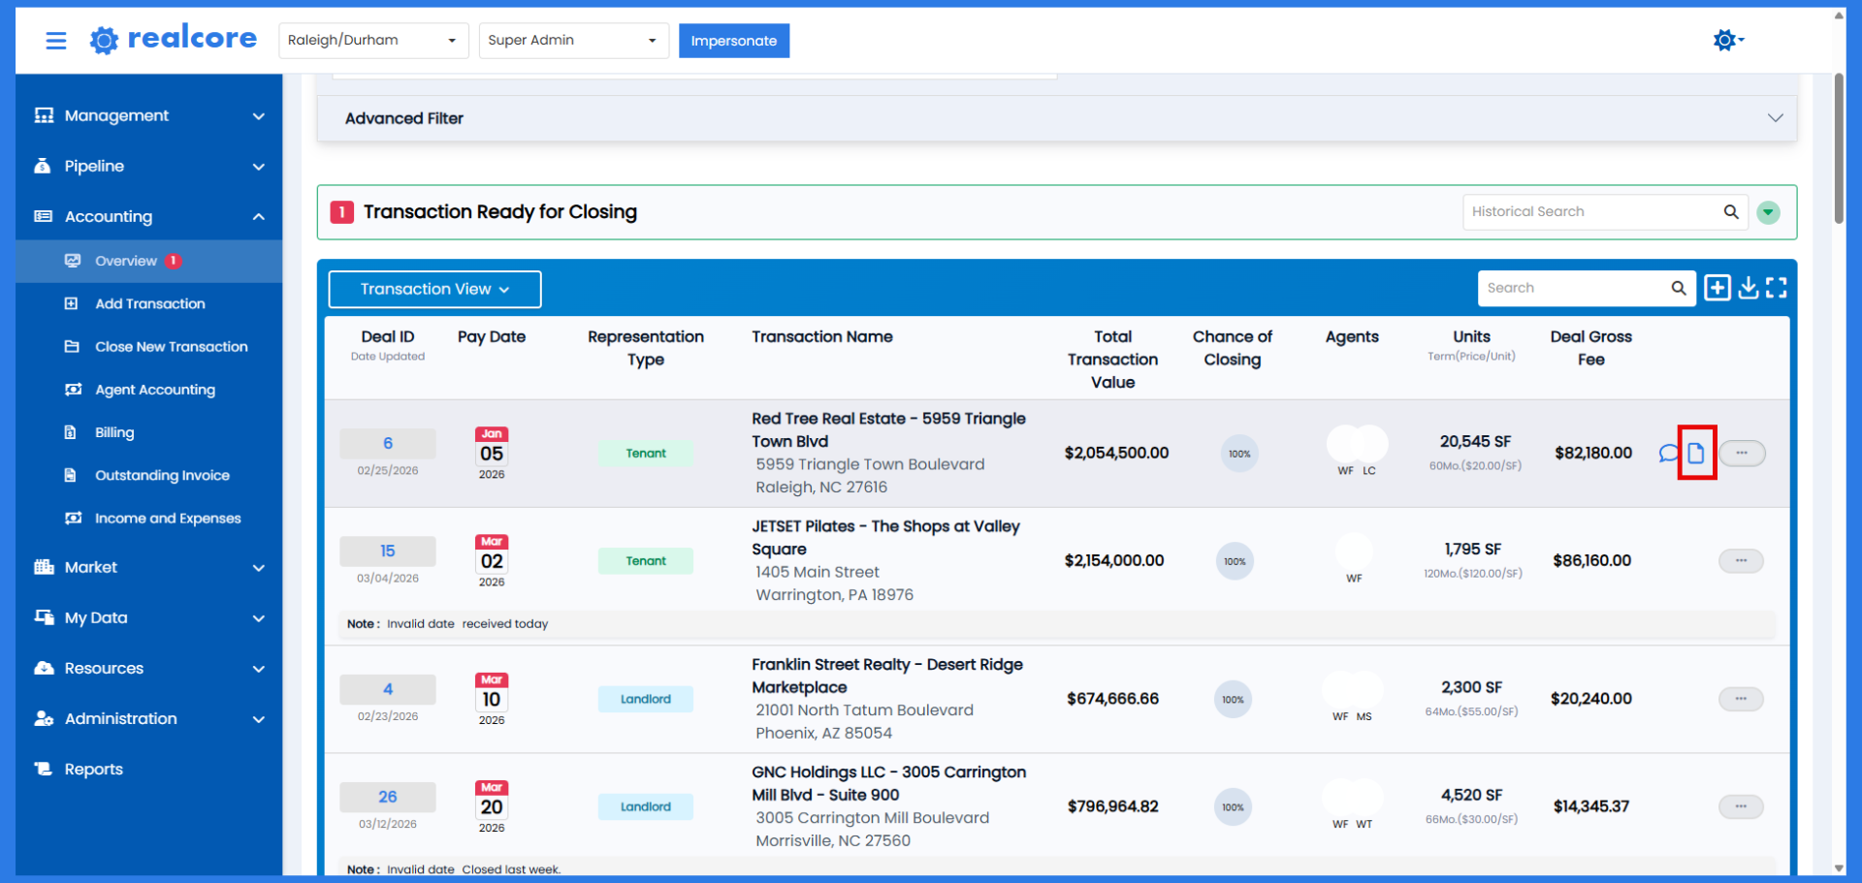This screenshot has height=883, width=1862.
Task: Open more options for Red Tree Real Estate
Action: (1742, 453)
